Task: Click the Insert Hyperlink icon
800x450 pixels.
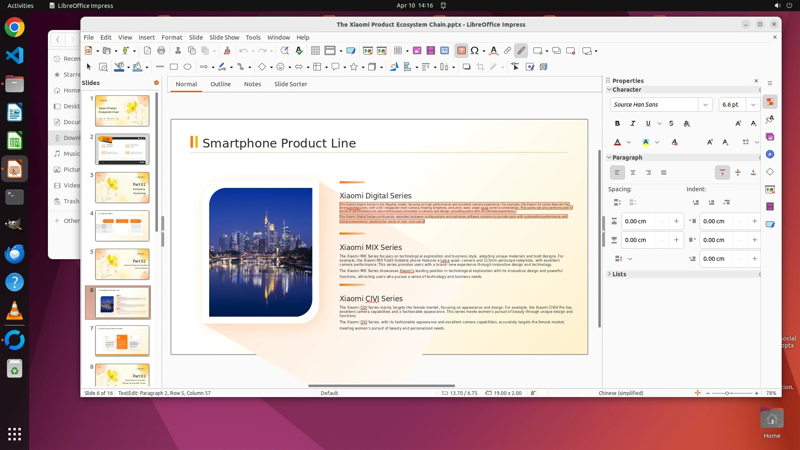Action: pyautogui.click(x=507, y=51)
